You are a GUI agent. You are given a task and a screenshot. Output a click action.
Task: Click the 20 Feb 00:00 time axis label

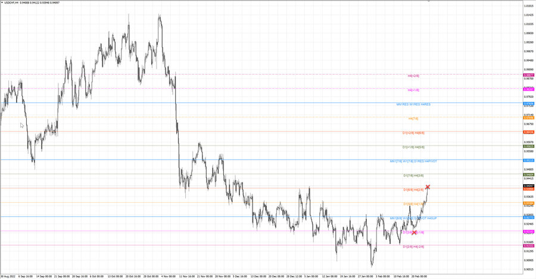(419, 276)
